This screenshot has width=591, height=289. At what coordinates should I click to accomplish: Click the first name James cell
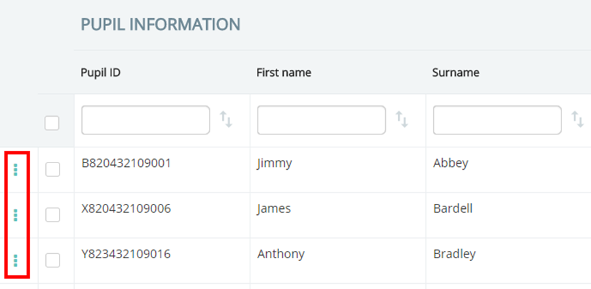(274, 208)
